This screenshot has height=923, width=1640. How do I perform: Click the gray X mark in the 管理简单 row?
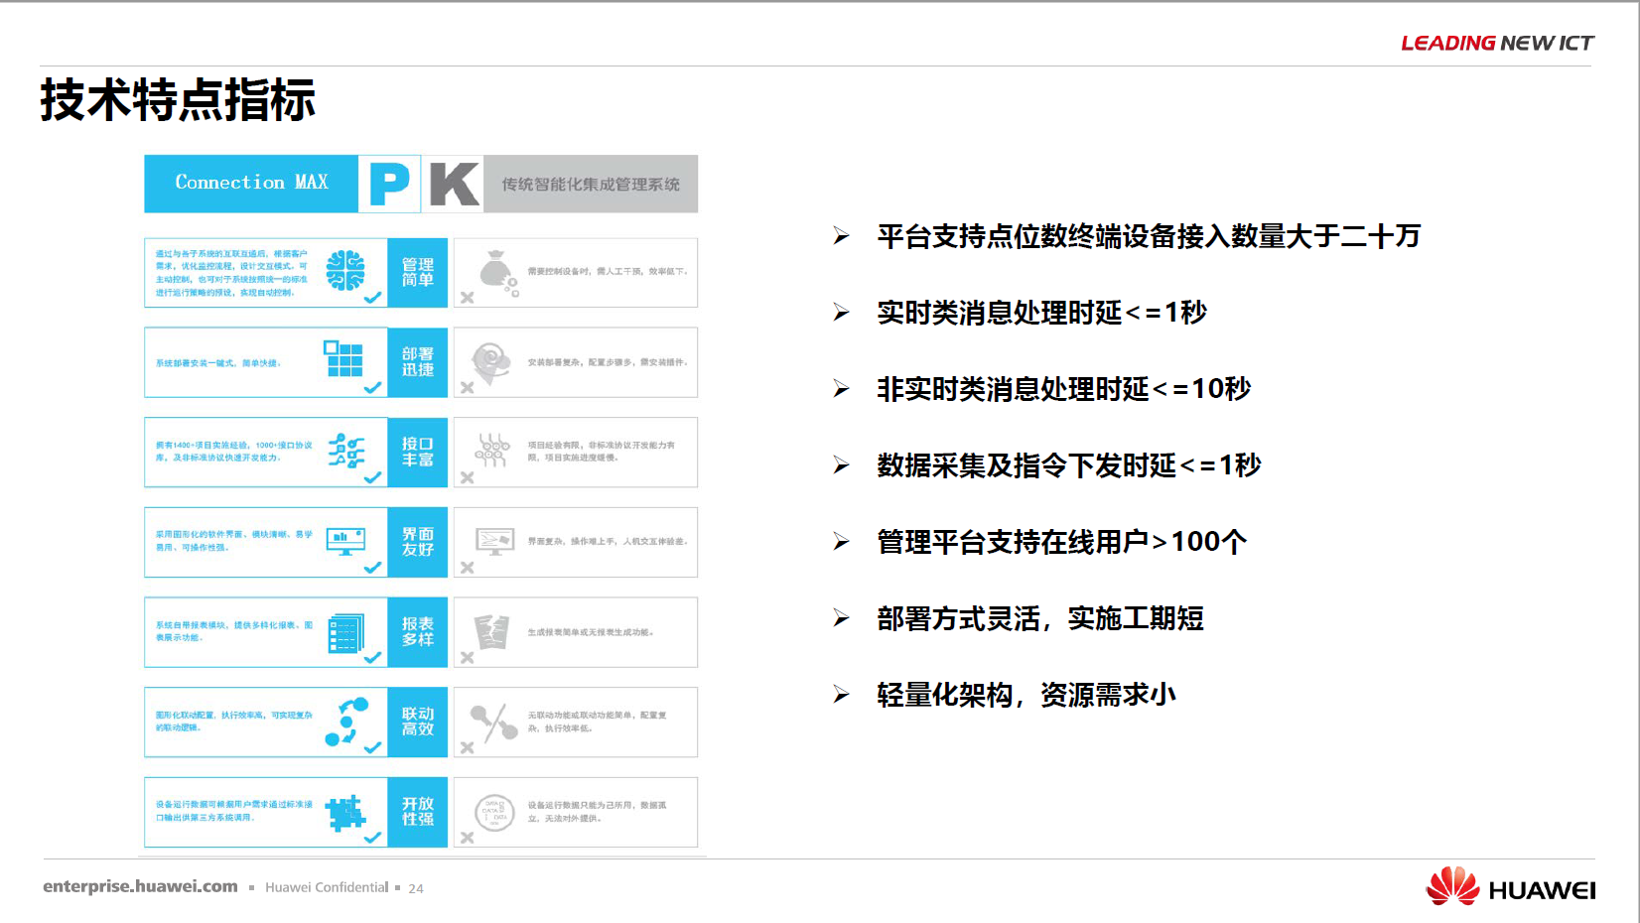tap(467, 297)
